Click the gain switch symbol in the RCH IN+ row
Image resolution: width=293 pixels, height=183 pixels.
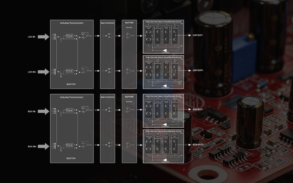(x=107, y=145)
